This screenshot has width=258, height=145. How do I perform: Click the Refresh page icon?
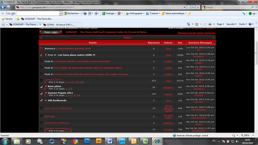(193, 7)
